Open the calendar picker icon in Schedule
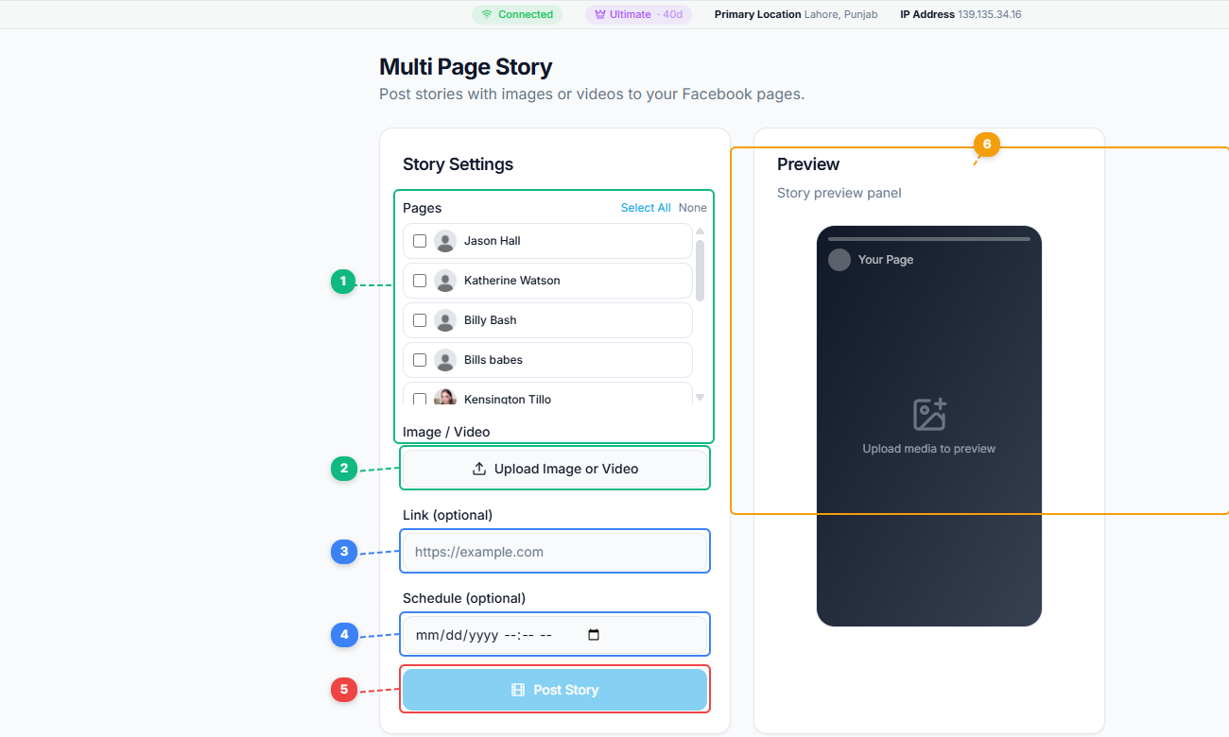The height and width of the screenshot is (737, 1229). 594,635
